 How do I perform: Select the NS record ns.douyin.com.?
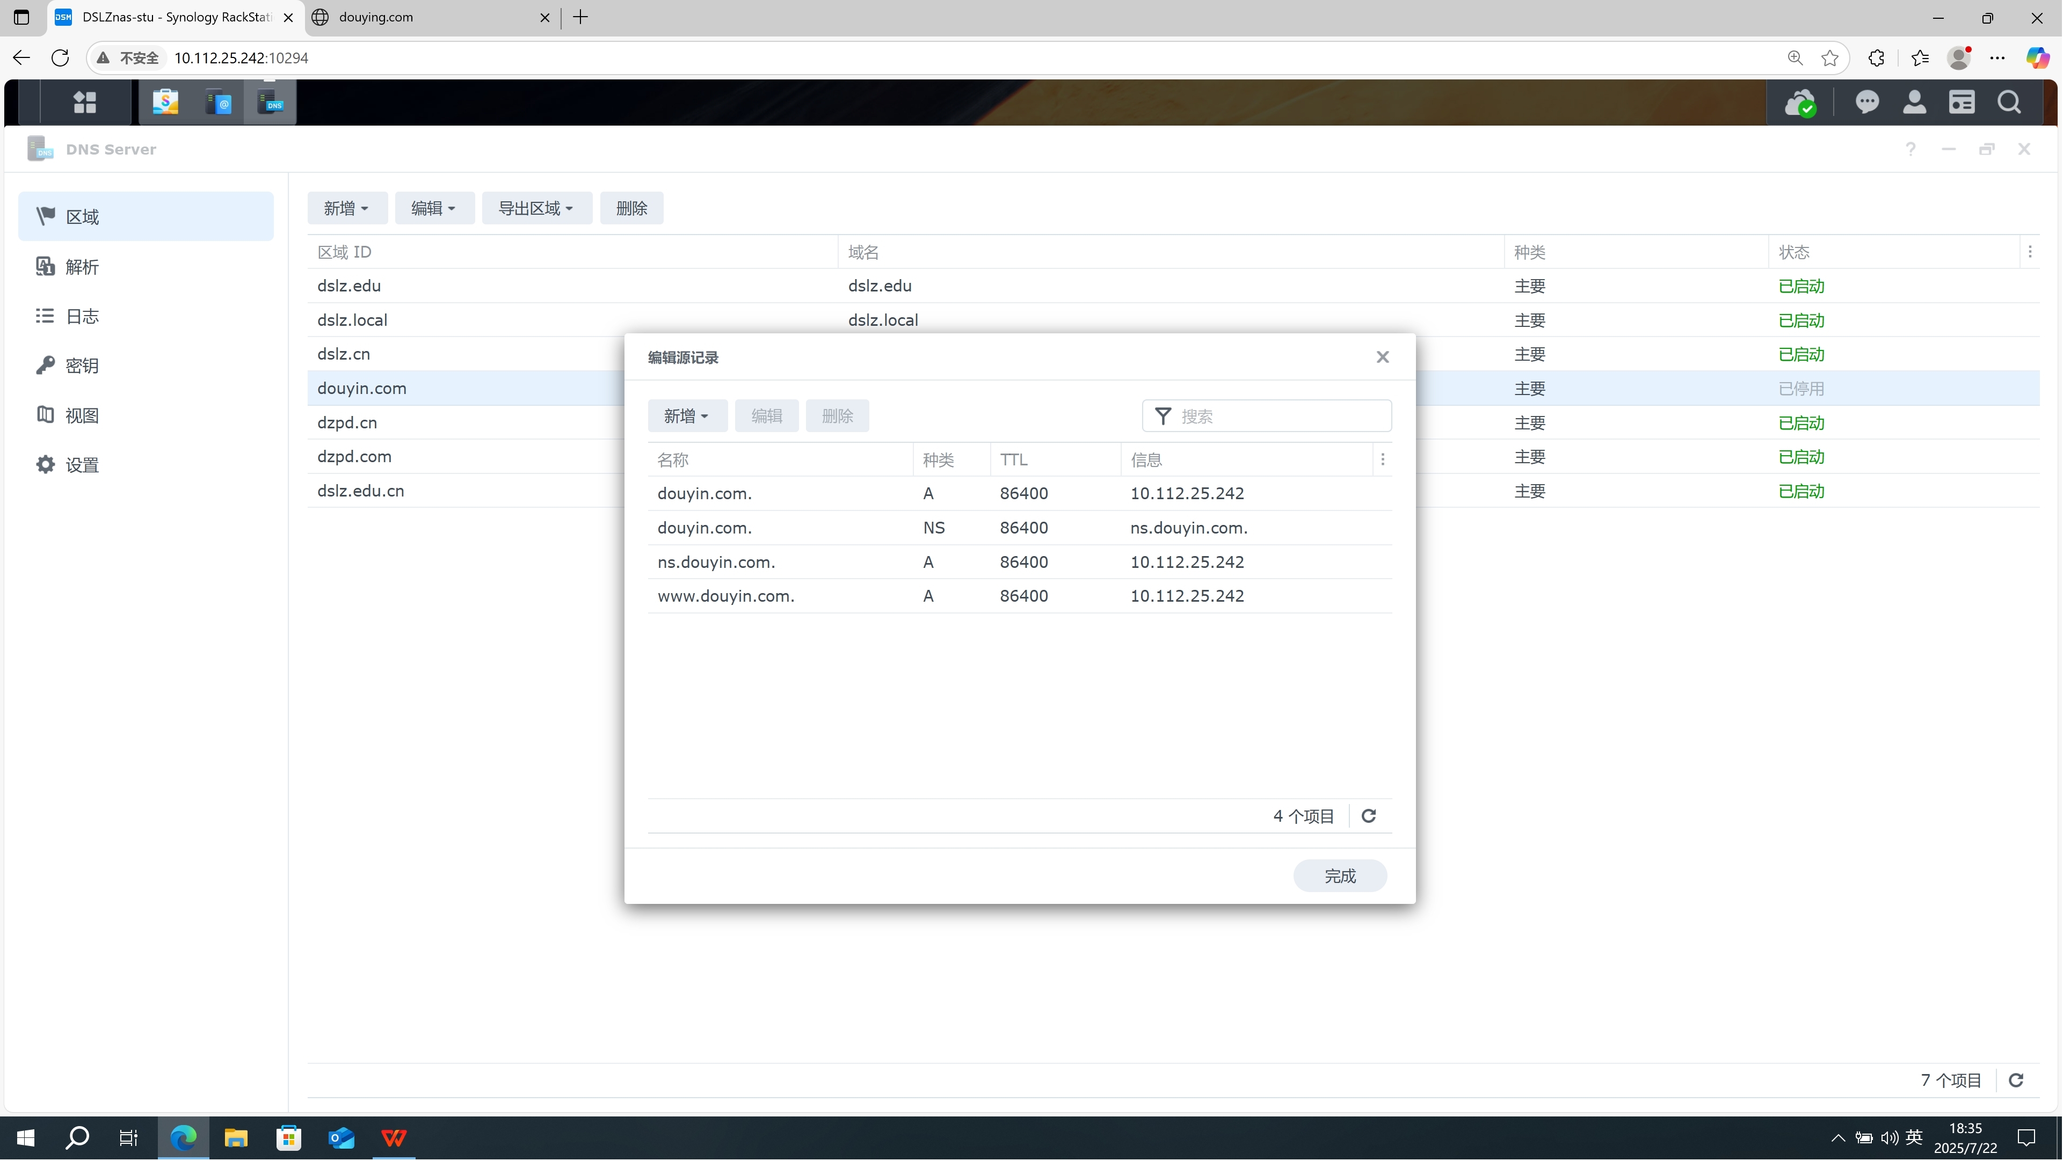(1020, 528)
